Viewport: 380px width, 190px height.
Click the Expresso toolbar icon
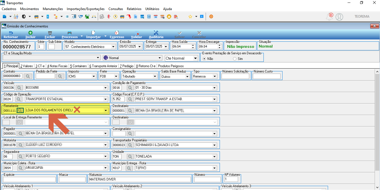[x=117, y=33]
